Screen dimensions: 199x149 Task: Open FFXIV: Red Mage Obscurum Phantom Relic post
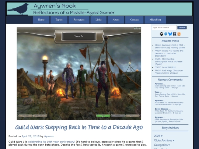169,72
